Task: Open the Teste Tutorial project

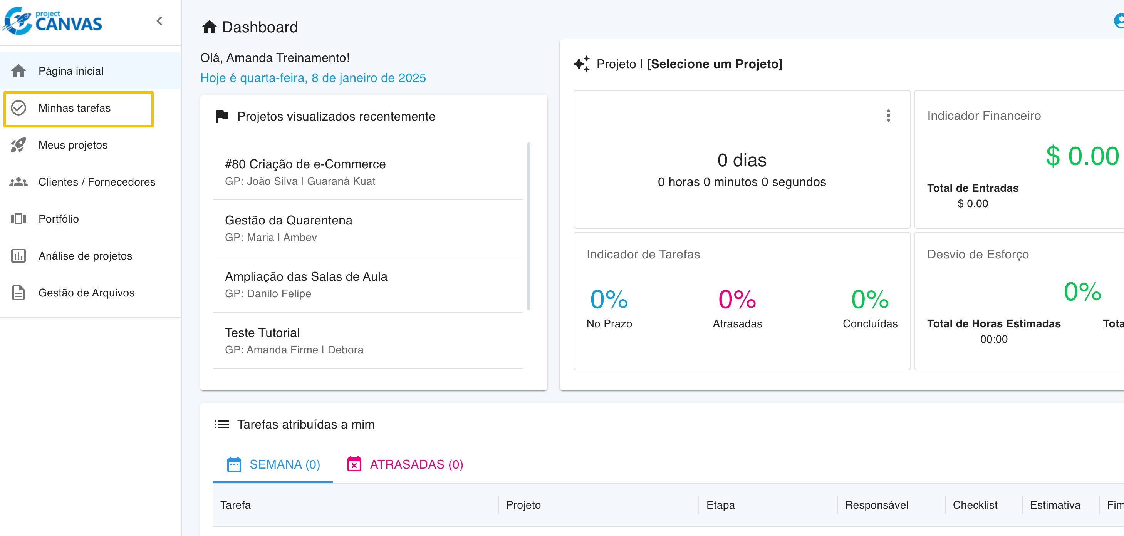Action: [262, 333]
